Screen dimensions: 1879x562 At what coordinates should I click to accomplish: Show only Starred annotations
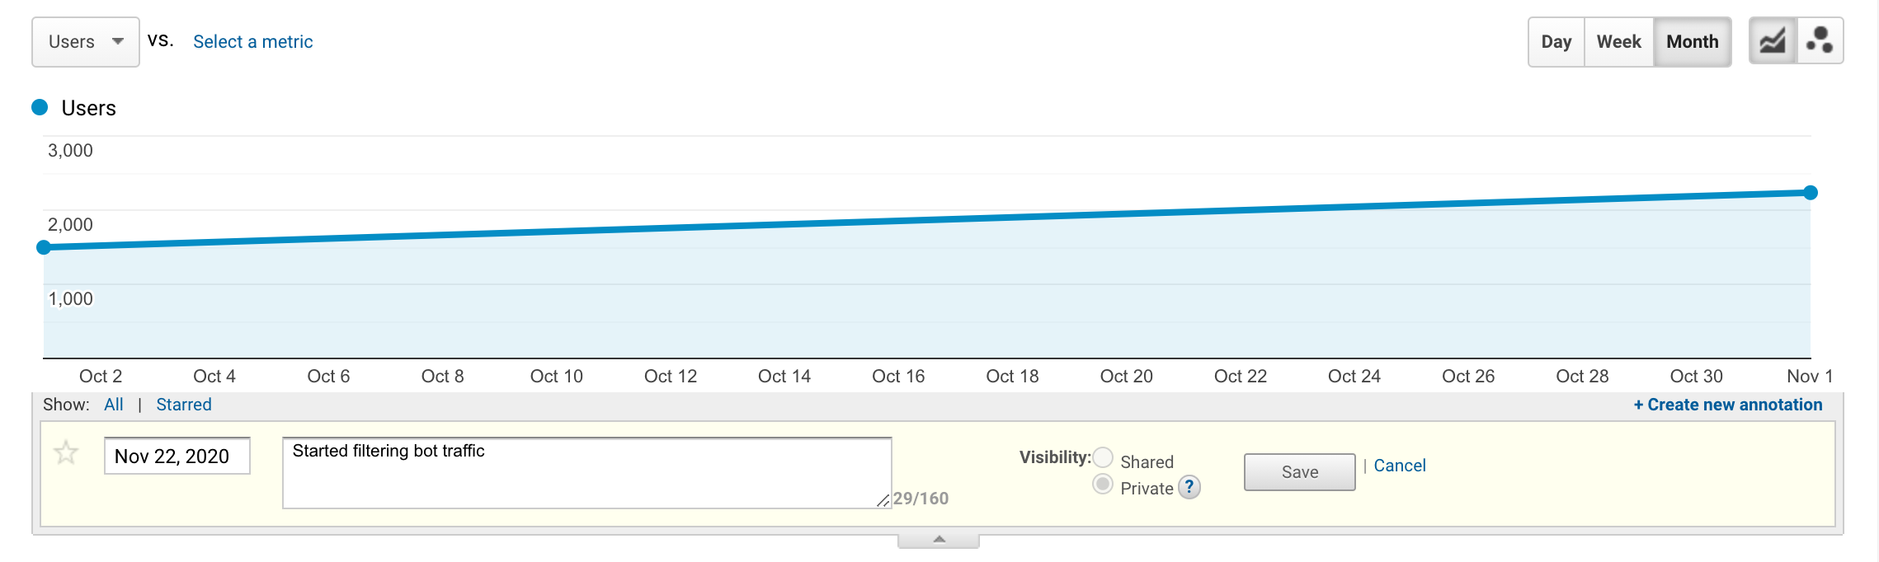183,404
